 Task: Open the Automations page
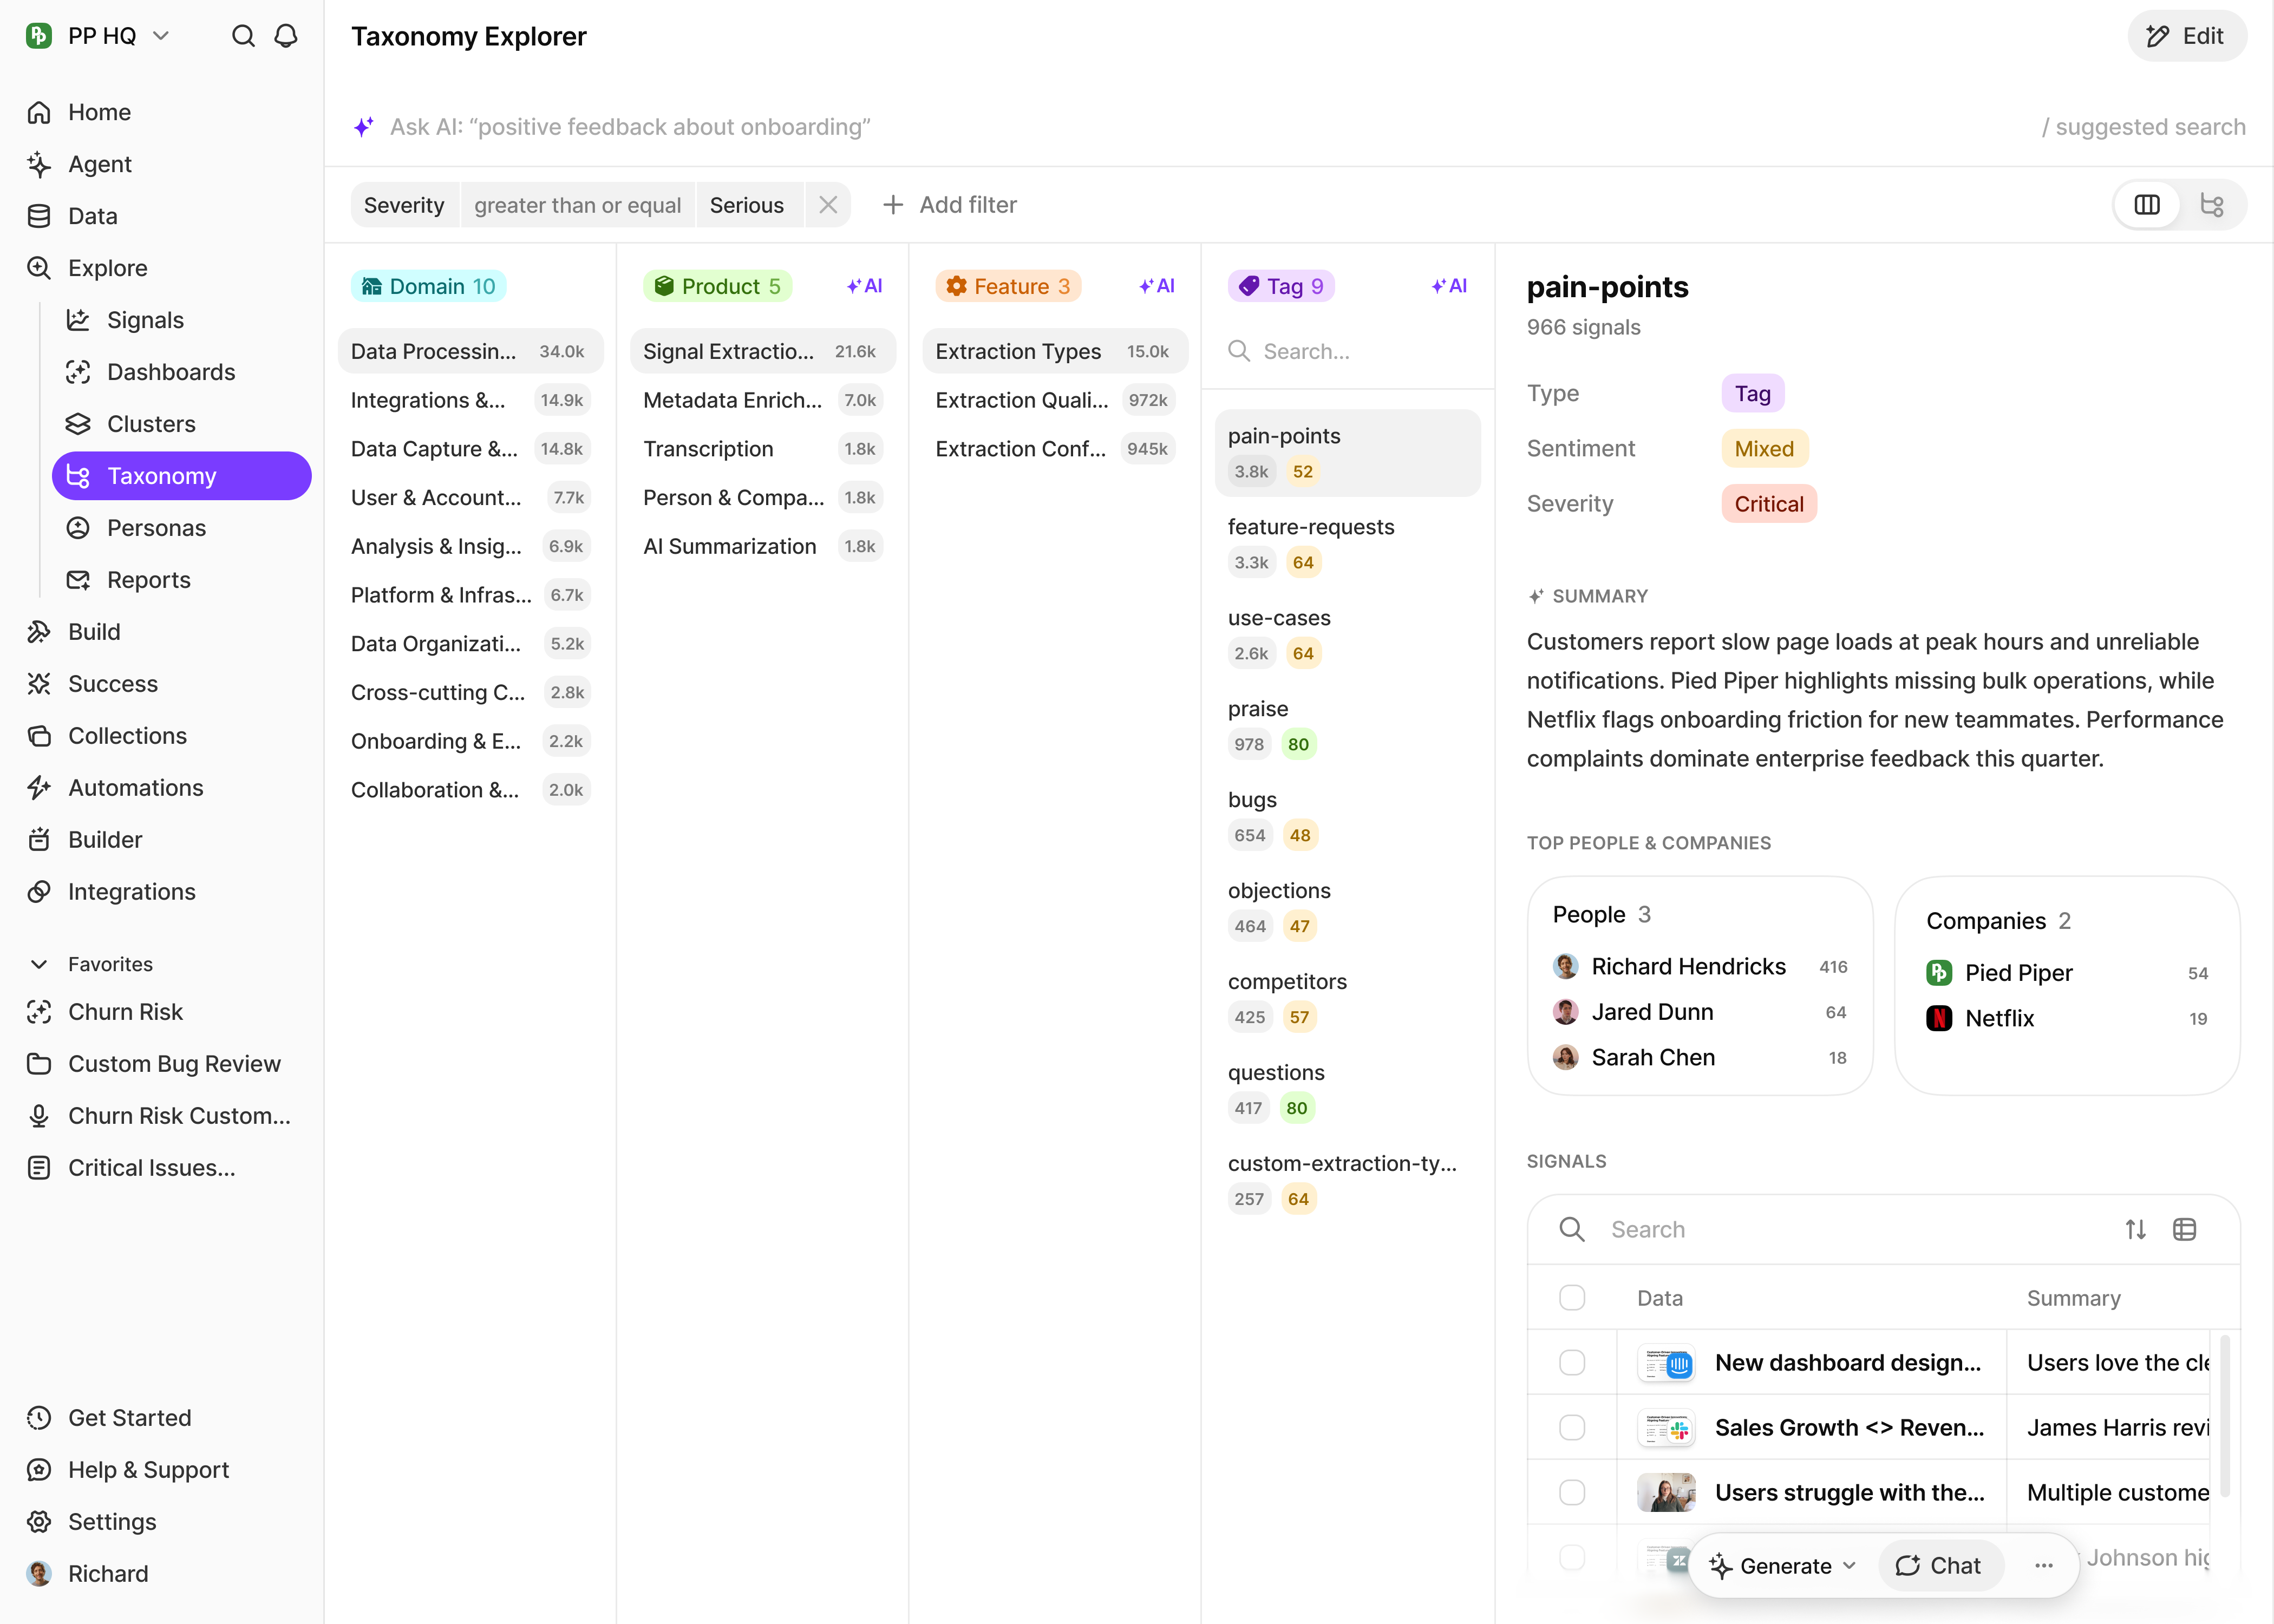162,788
